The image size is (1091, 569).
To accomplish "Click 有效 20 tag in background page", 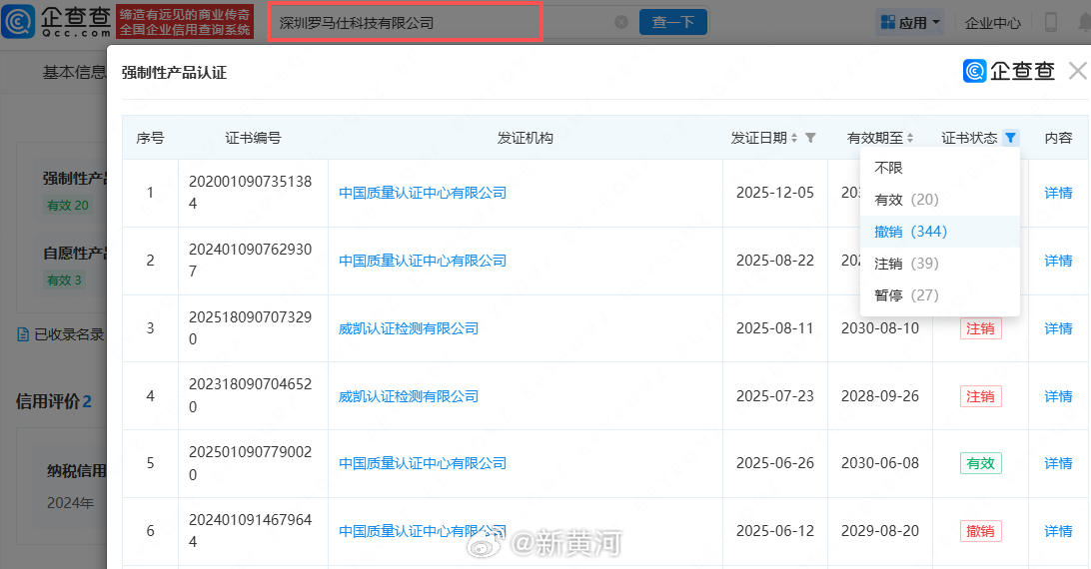I will click(68, 206).
